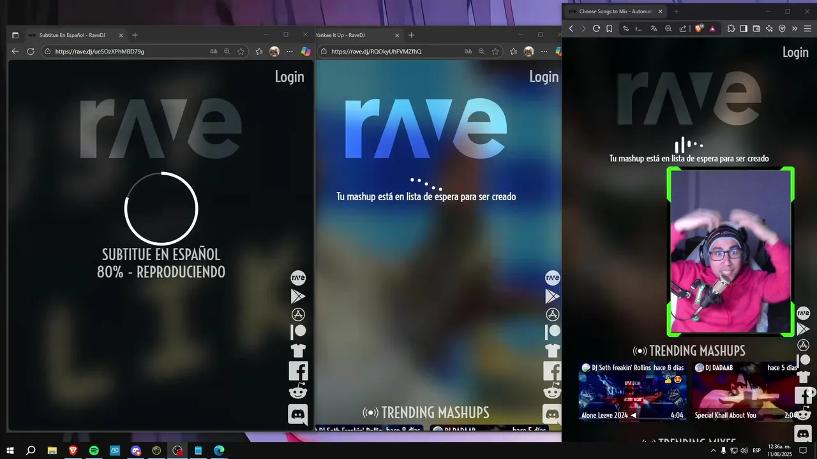The height and width of the screenshot is (459, 817).
Task: Open Facebook icon in Yankee It Up window
Action: [553, 371]
